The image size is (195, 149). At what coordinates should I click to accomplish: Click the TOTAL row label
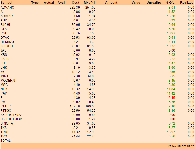tap(6, 141)
